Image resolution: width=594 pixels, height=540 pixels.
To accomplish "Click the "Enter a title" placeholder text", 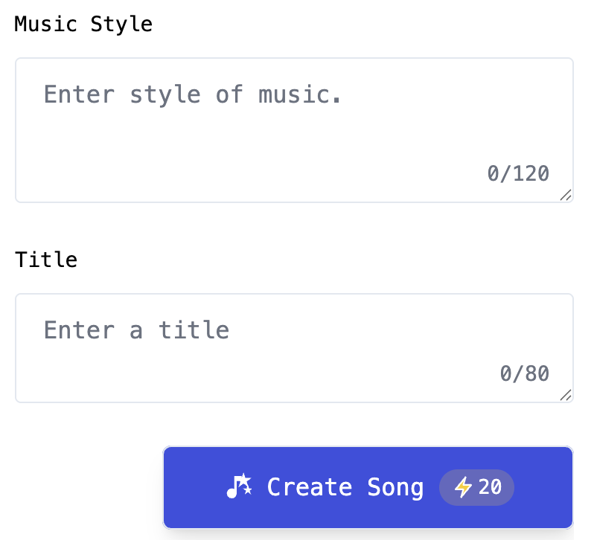I will pos(136,330).
